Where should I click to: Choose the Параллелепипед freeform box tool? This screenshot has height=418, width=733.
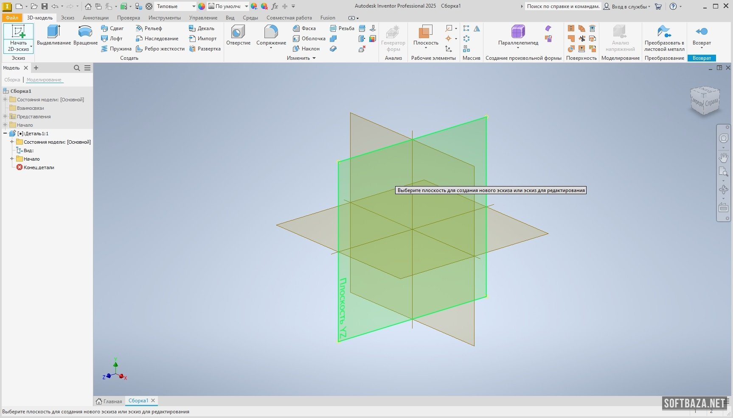518,32
